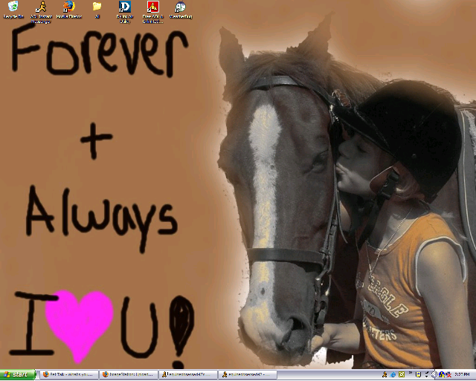The height and width of the screenshot is (381, 476).
Task: Open the first AIM chat taskbar button
Action: [188, 374]
